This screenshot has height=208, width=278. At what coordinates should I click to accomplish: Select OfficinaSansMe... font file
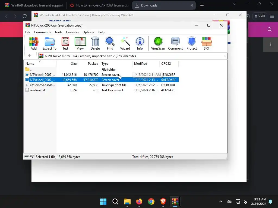point(101,85)
